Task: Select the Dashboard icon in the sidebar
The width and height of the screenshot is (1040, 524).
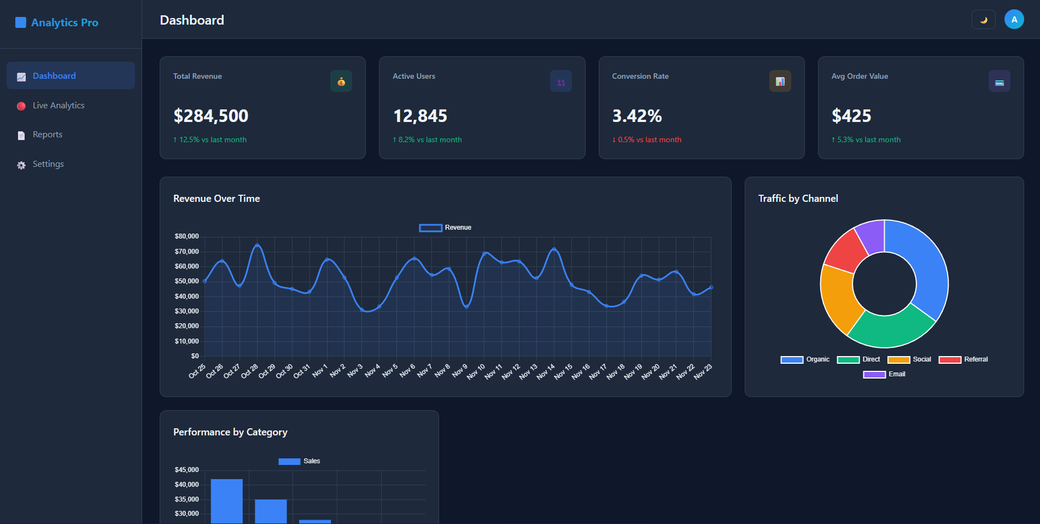Action: 21,76
